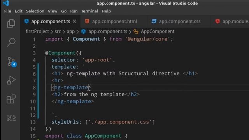Select the app.component.ts editor tab

50,21
